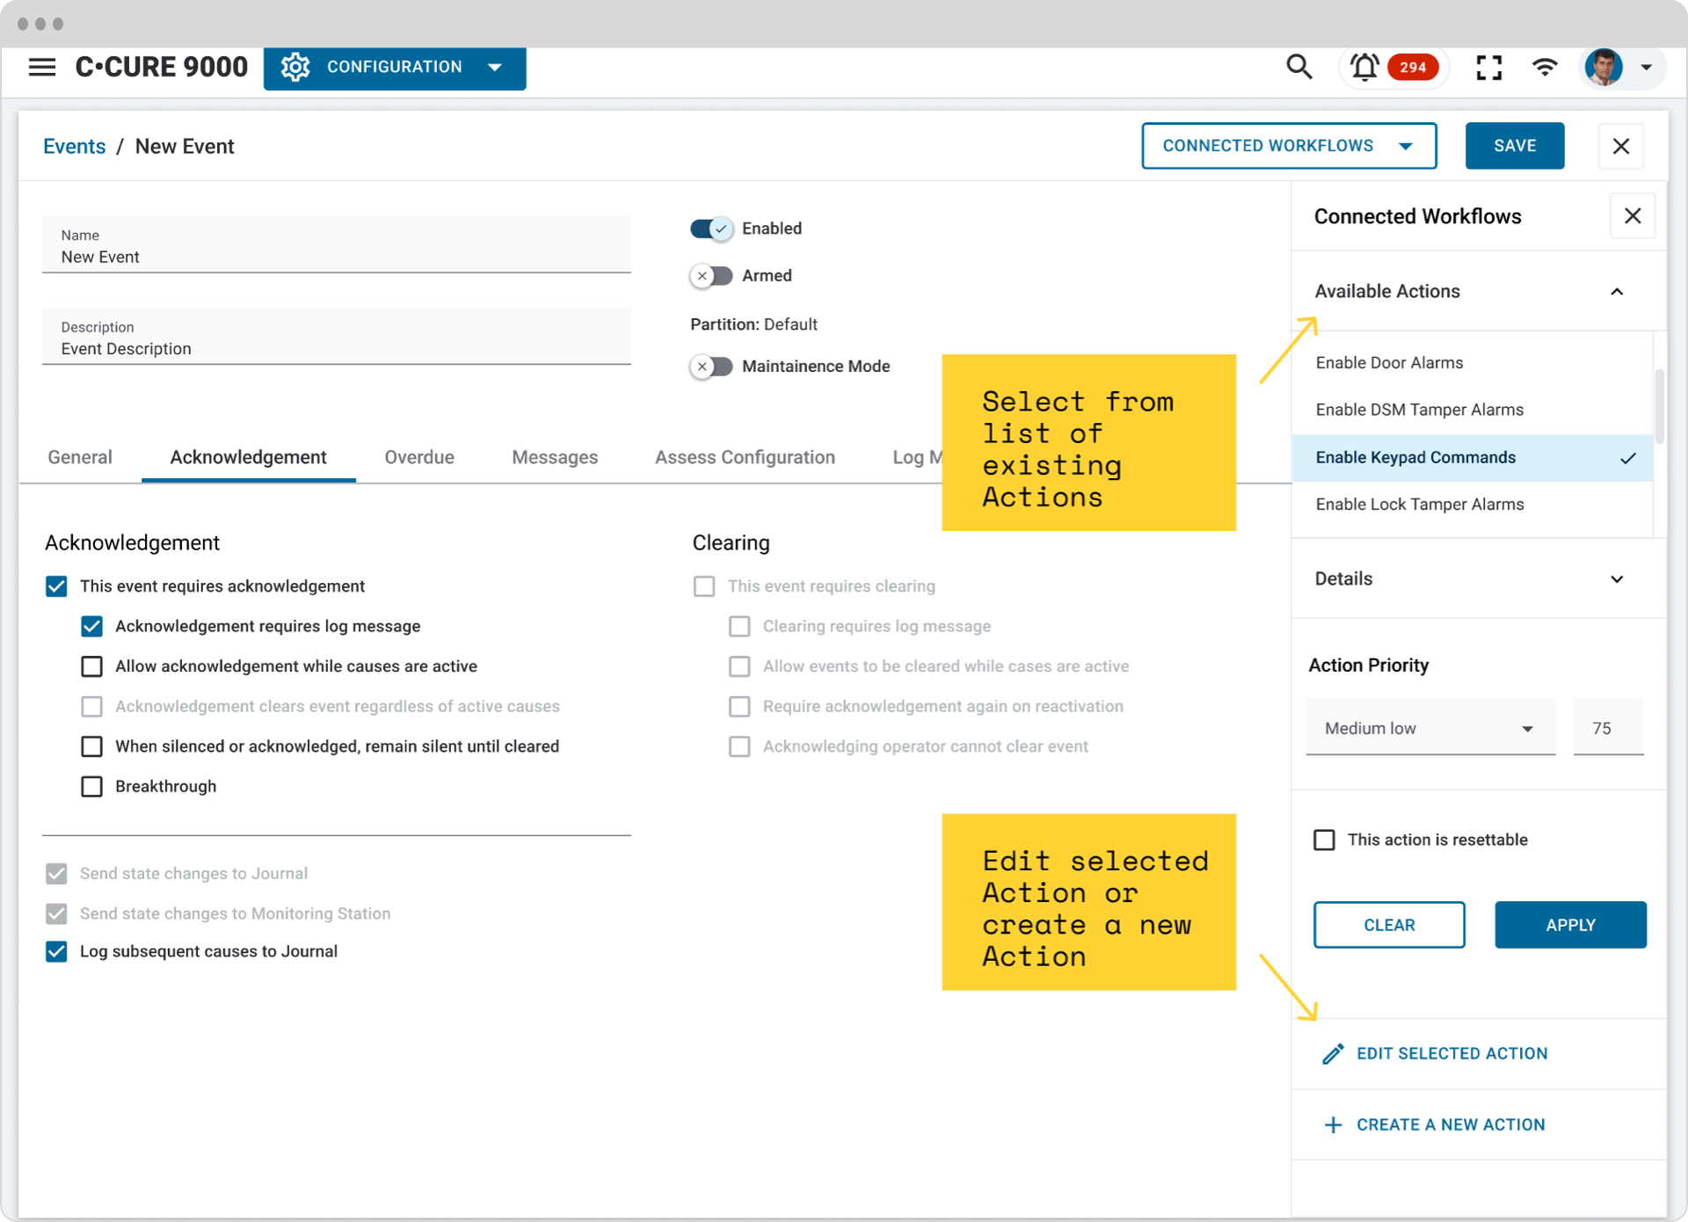
Task: Open notifications bell with 294 alerts
Action: click(x=1364, y=67)
